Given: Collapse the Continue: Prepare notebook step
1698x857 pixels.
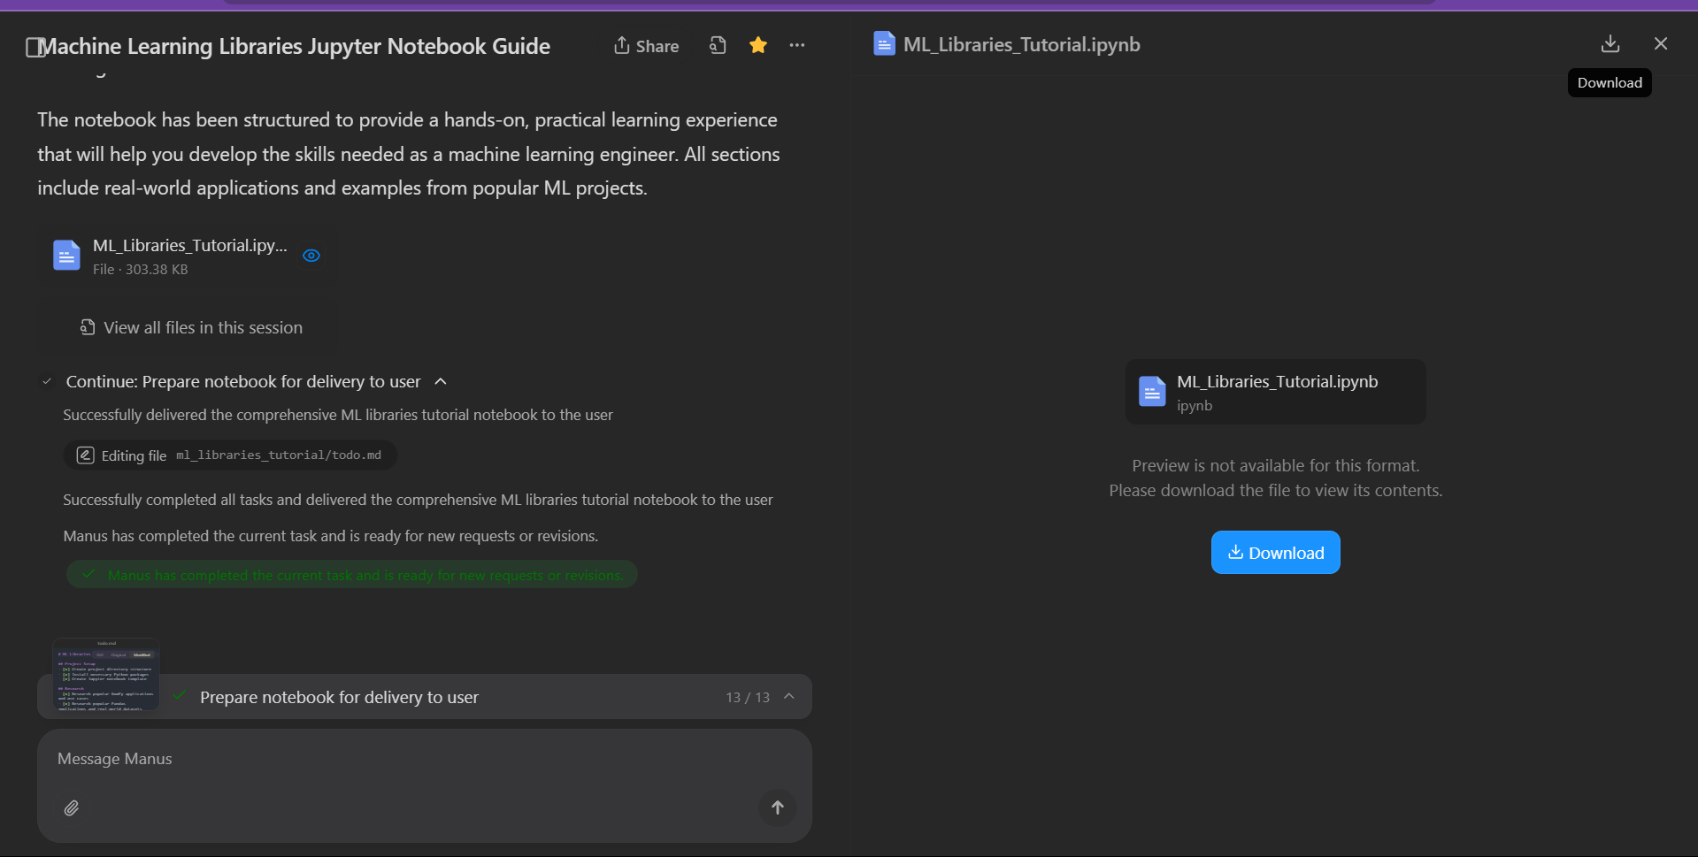Looking at the screenshot, I should click(441, 381).
